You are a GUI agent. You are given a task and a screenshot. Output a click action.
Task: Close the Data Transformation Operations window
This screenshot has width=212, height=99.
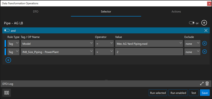[209, 4]
